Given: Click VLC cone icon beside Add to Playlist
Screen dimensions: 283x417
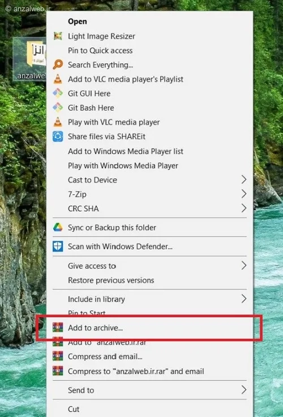Looking at the screenshot, I should tap(58, 79).
